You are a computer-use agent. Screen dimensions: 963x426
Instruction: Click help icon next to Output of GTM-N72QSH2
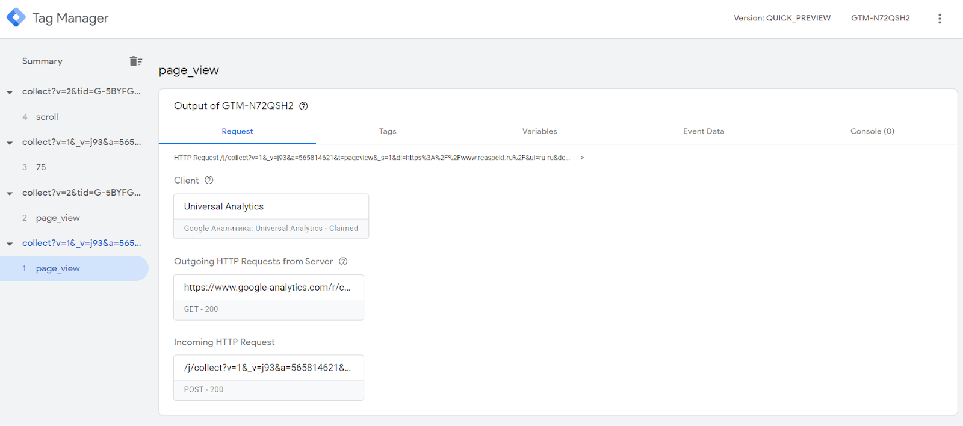point(304,106)
